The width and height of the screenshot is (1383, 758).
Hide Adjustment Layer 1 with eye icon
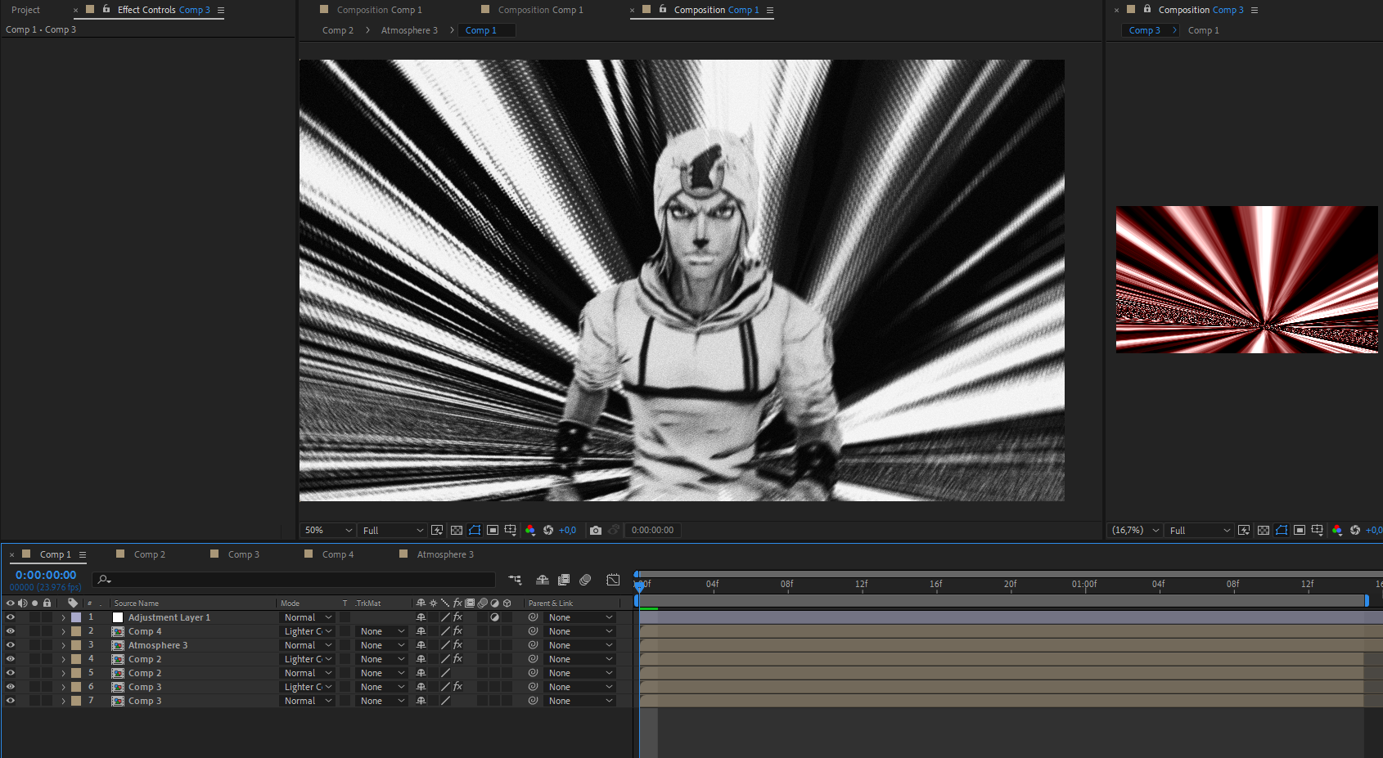(x=11, y=617)
